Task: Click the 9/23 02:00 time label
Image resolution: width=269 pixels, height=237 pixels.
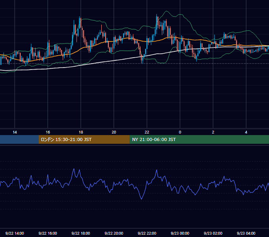Action: 213,233
